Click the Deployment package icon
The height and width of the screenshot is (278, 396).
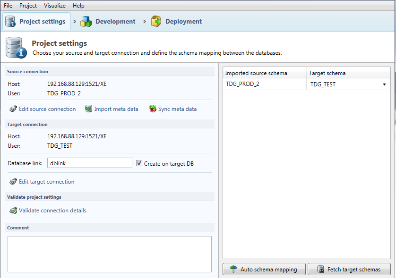[x=156, y=21]
